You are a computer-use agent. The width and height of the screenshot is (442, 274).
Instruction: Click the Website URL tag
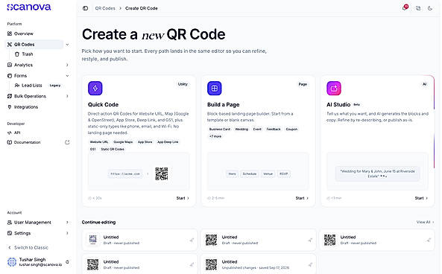tap(99, 142)
